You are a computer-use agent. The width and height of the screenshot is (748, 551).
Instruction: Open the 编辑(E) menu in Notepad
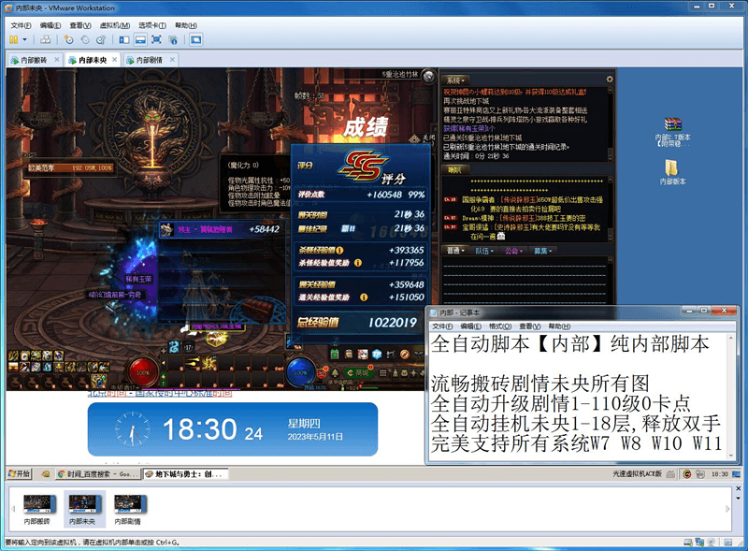click(470, 326)
